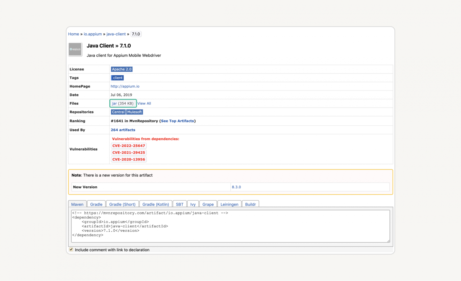Open the Mulesoft repository badge
Viewport: 461px width, 281px height.
pyautogui.click(x=135, y=112)
